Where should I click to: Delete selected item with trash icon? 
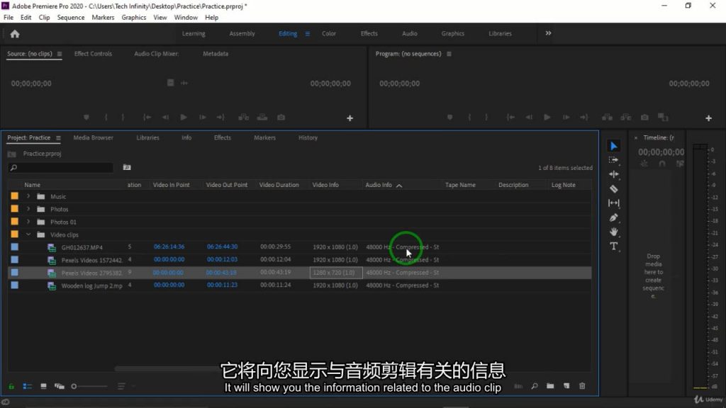coord(582,386)
